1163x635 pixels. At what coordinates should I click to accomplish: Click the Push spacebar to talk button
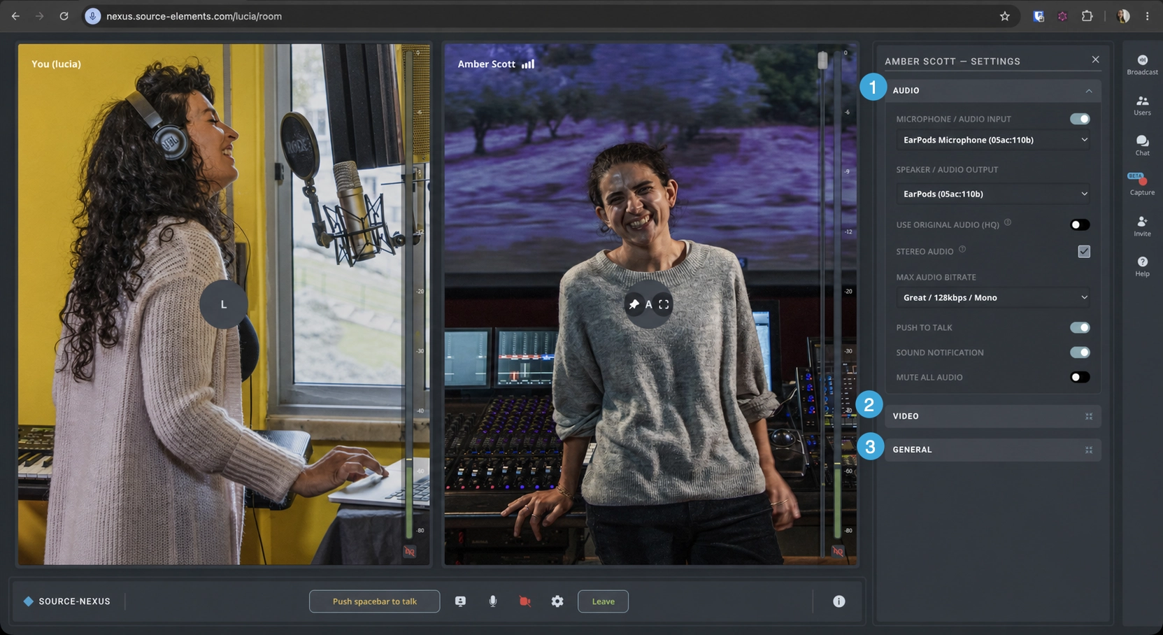(375, 601)
